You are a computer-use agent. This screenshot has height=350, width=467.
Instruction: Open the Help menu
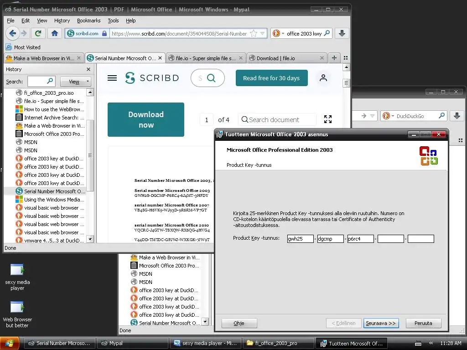point(130,21)
